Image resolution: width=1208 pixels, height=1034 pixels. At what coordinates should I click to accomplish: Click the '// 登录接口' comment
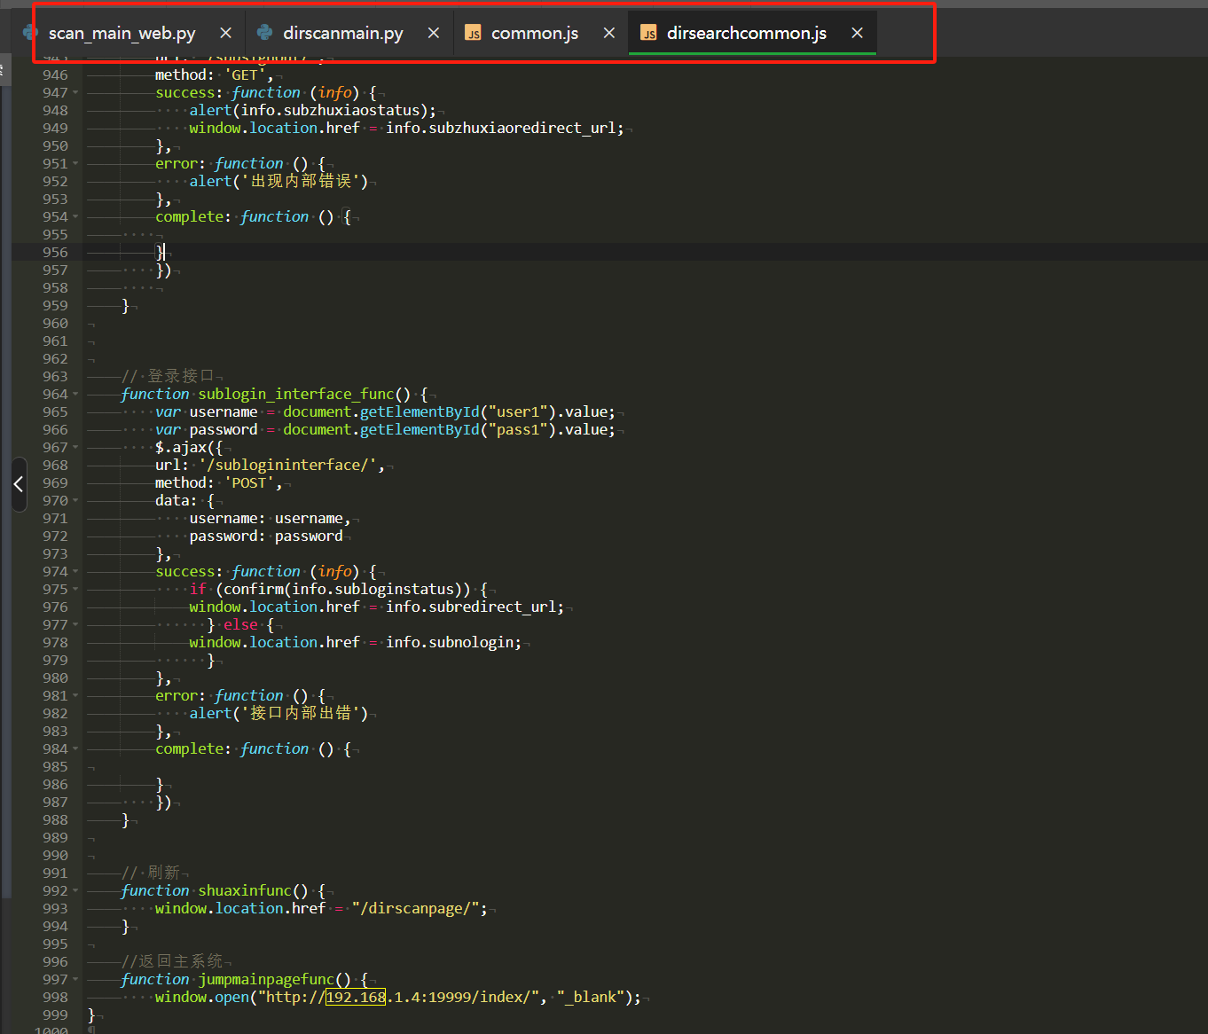click(x=168, y=376)
